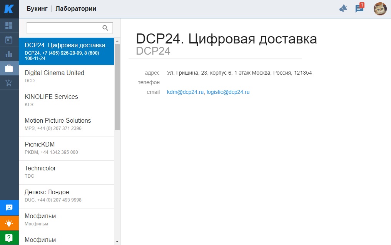Select Technicolor in list

point(66,173)
